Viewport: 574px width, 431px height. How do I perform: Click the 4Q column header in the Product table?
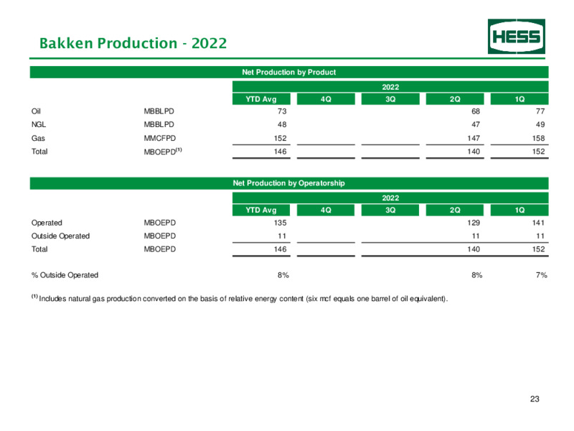[326, 99]
